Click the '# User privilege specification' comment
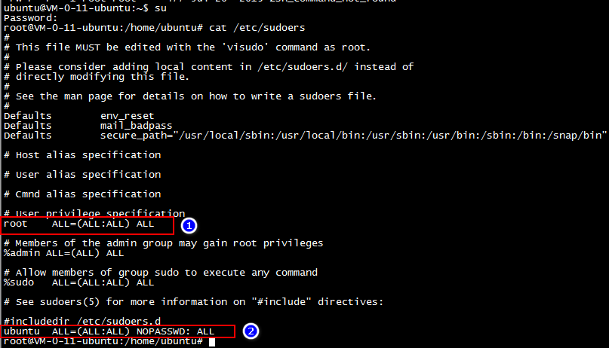This screenshot has height=348, width=609. click(x=94, y=213)
